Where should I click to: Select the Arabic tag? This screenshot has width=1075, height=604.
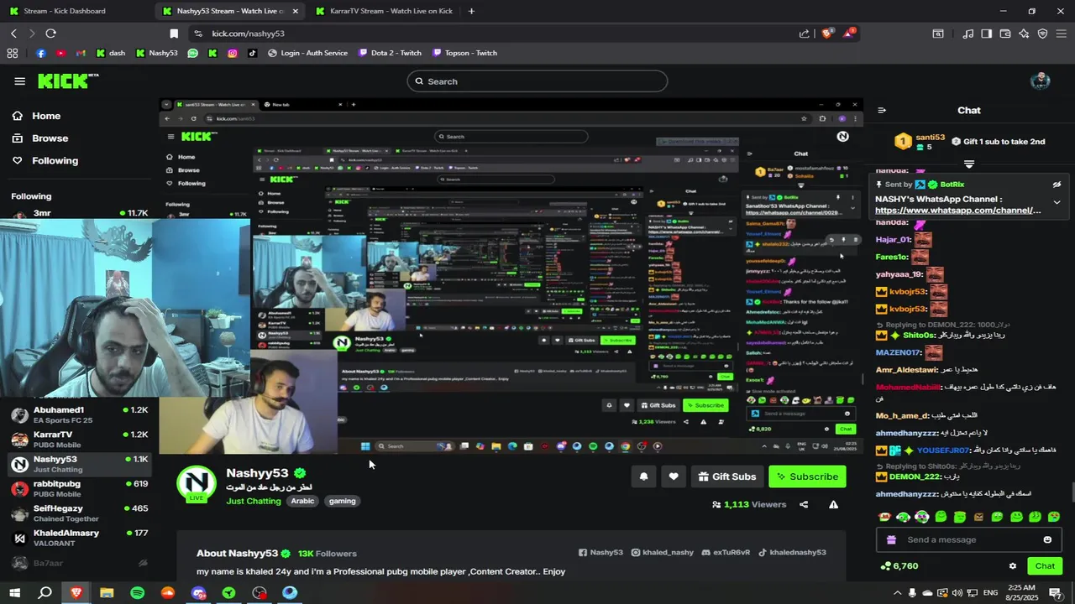(302, 501)
